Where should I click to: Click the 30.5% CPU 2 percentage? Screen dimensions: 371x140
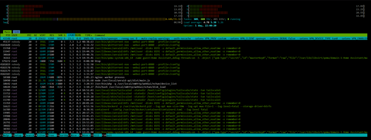[177, 13]
